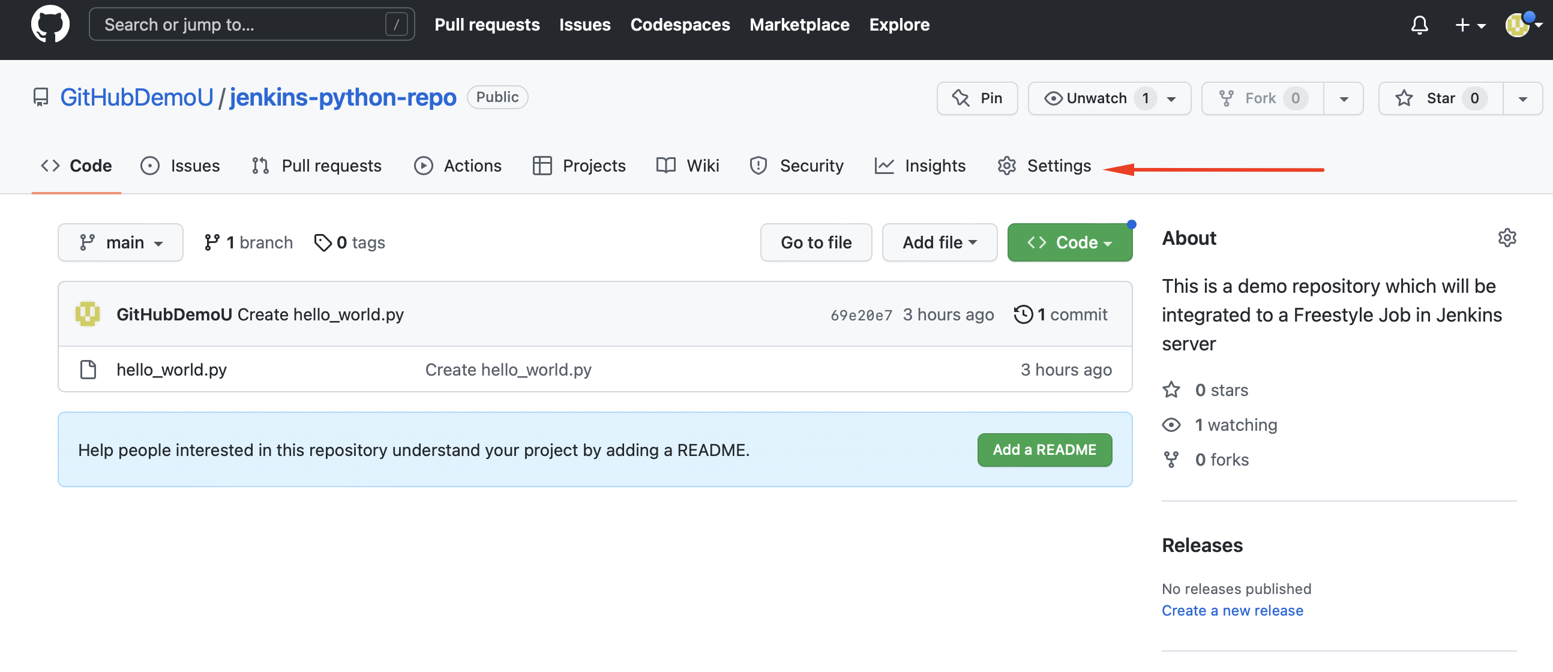Open jenkins-python-repo repository link
1553x672 pixels.
(343, 97)
